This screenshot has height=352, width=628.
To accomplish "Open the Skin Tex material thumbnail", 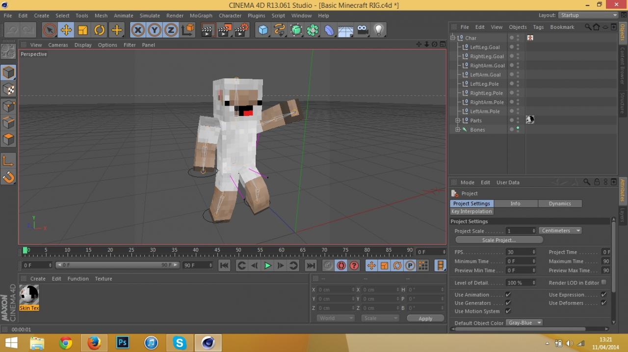I will click(28, 296).
